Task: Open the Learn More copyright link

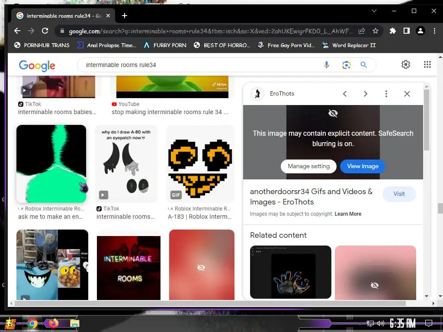Action: 348,214
